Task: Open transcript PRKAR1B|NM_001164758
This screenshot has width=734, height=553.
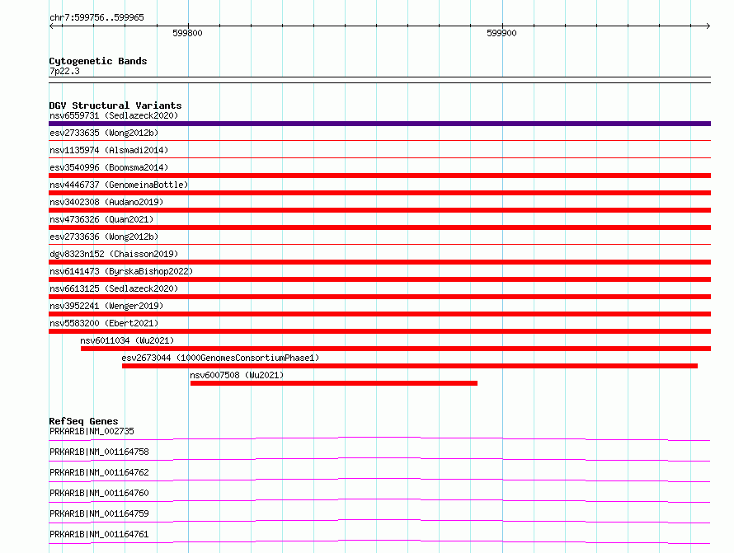Action: click(99, 452)
